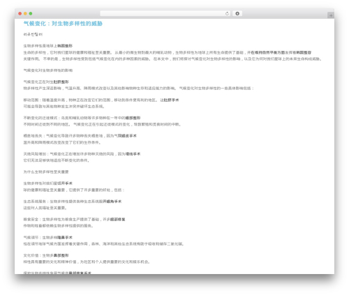Image resolution: width=349 pixels, height=295 pixels.
Task: Click the 文化价值 paragraph label
Action: pyautogui.click(x=31, y=255)
